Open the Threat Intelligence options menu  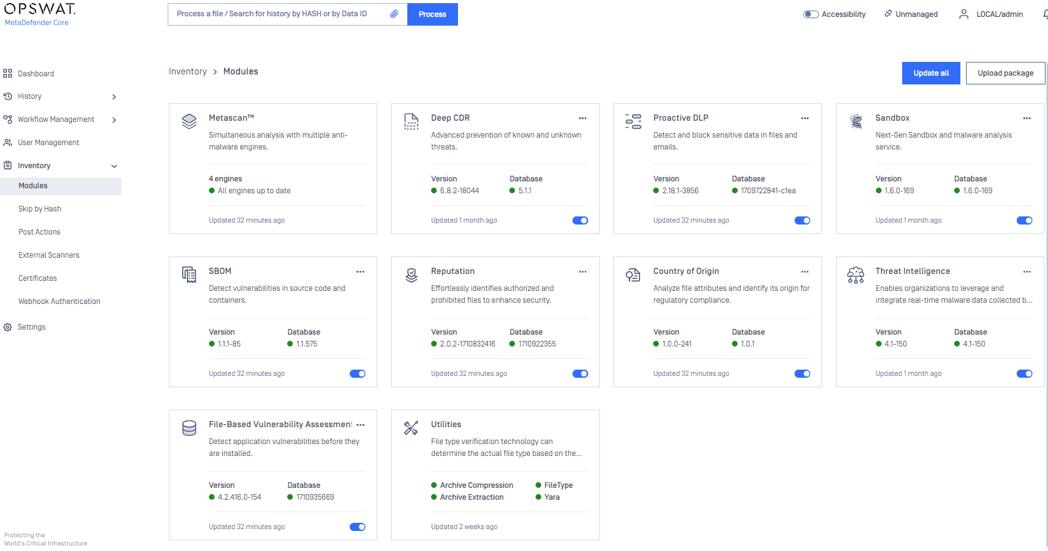(1027, 271)
